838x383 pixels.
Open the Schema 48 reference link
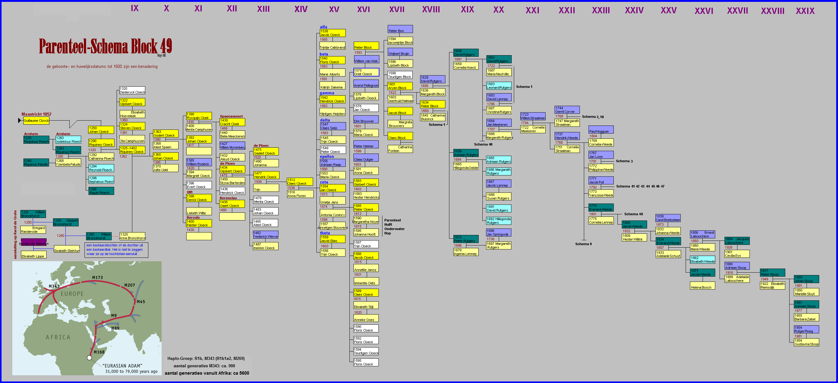[x=633, y=214]
